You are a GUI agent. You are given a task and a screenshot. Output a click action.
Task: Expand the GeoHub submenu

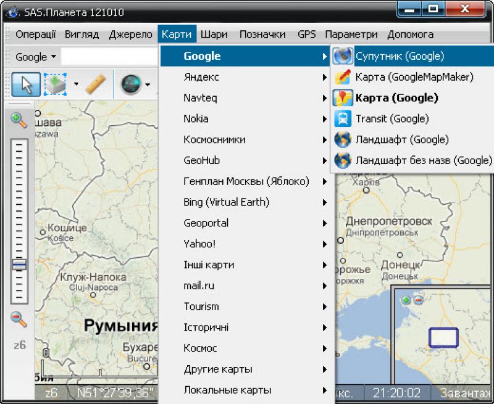tap(245, 160)
